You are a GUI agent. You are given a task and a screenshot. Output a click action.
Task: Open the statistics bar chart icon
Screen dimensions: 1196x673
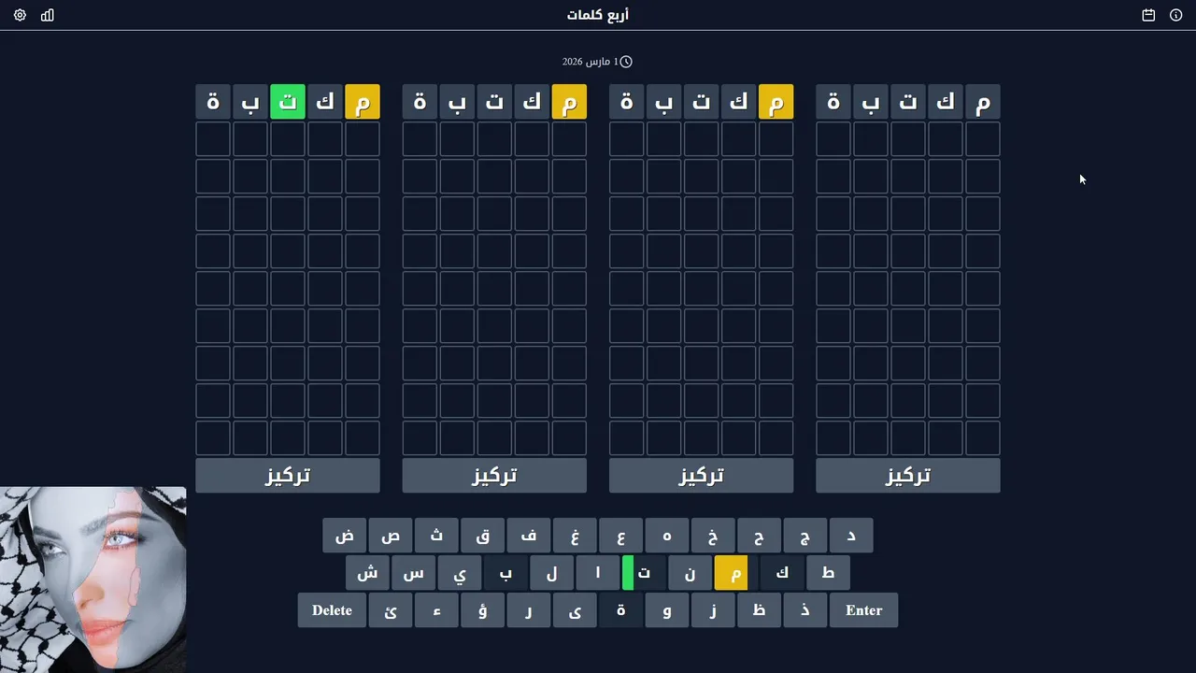(x=48, y=15)
